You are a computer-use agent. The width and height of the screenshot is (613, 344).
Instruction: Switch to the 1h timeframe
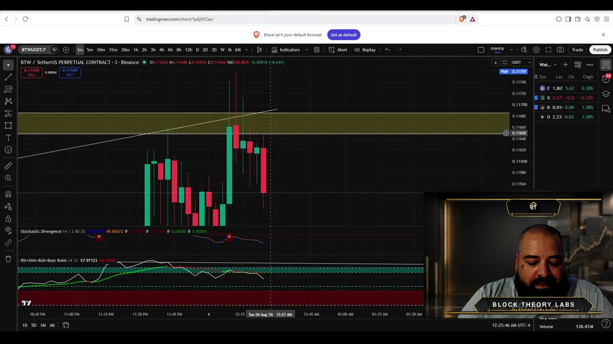[136, 50]
